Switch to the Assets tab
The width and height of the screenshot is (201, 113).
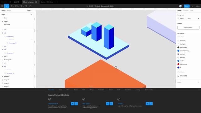[9, 10]
